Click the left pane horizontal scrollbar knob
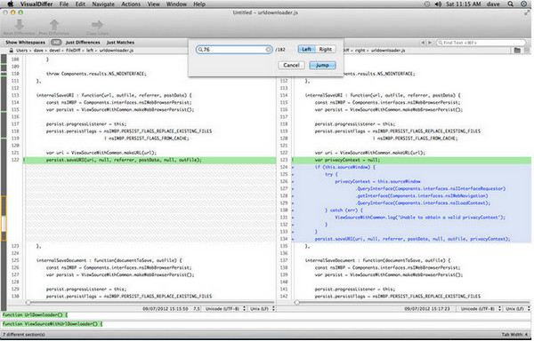This screenshot has width=534, height=341. 28,302
